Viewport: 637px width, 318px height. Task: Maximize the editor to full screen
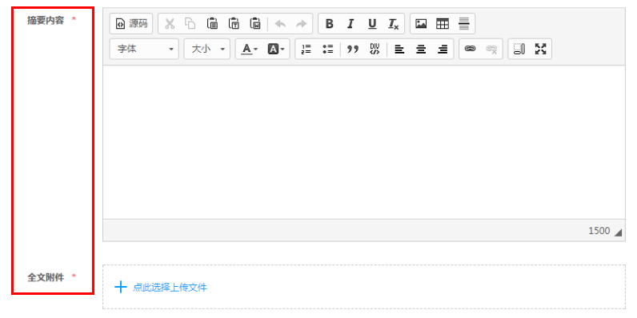tap(540, 49)
